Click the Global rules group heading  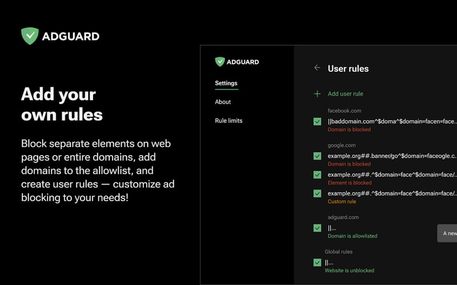click(x=338, y=251)
